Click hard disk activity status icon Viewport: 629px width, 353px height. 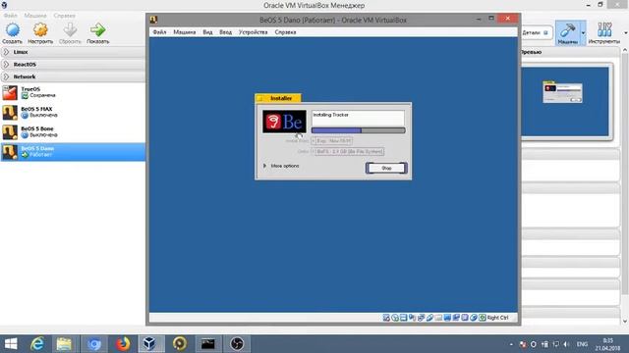[386, 318]
